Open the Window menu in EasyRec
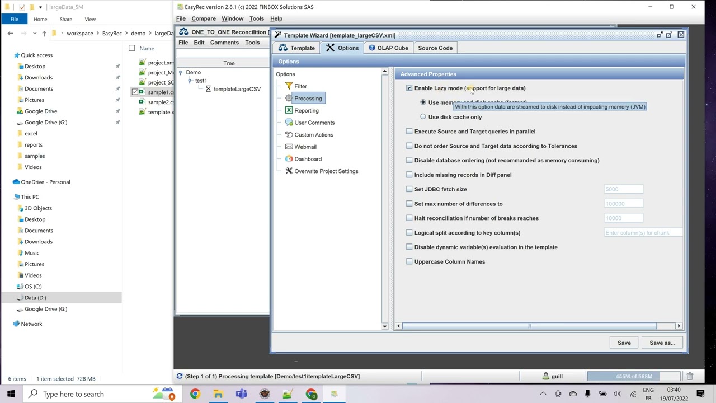 [x=232, y=18]
